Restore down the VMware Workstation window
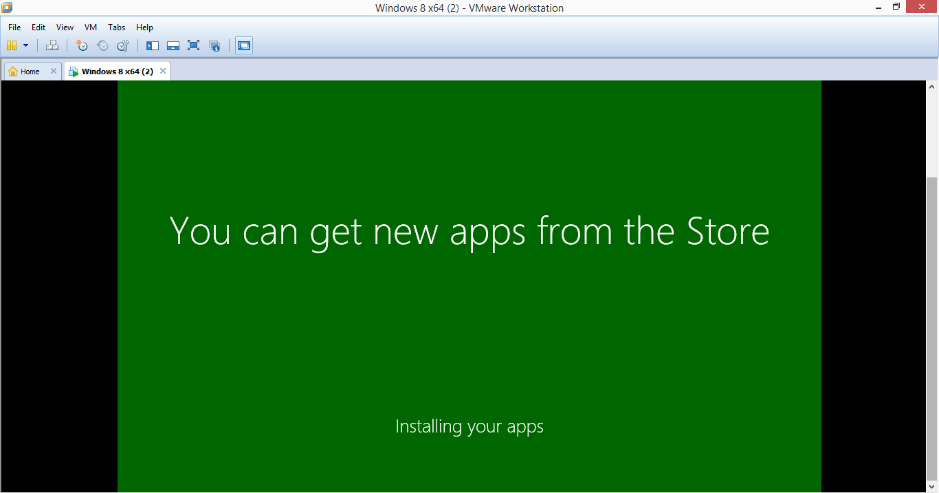The width and height of the screenshot is (939, 493). [x=896, y=7]
